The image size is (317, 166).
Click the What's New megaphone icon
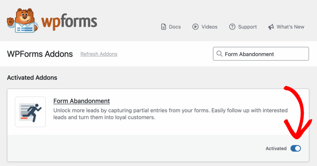(x=271, y=27)
